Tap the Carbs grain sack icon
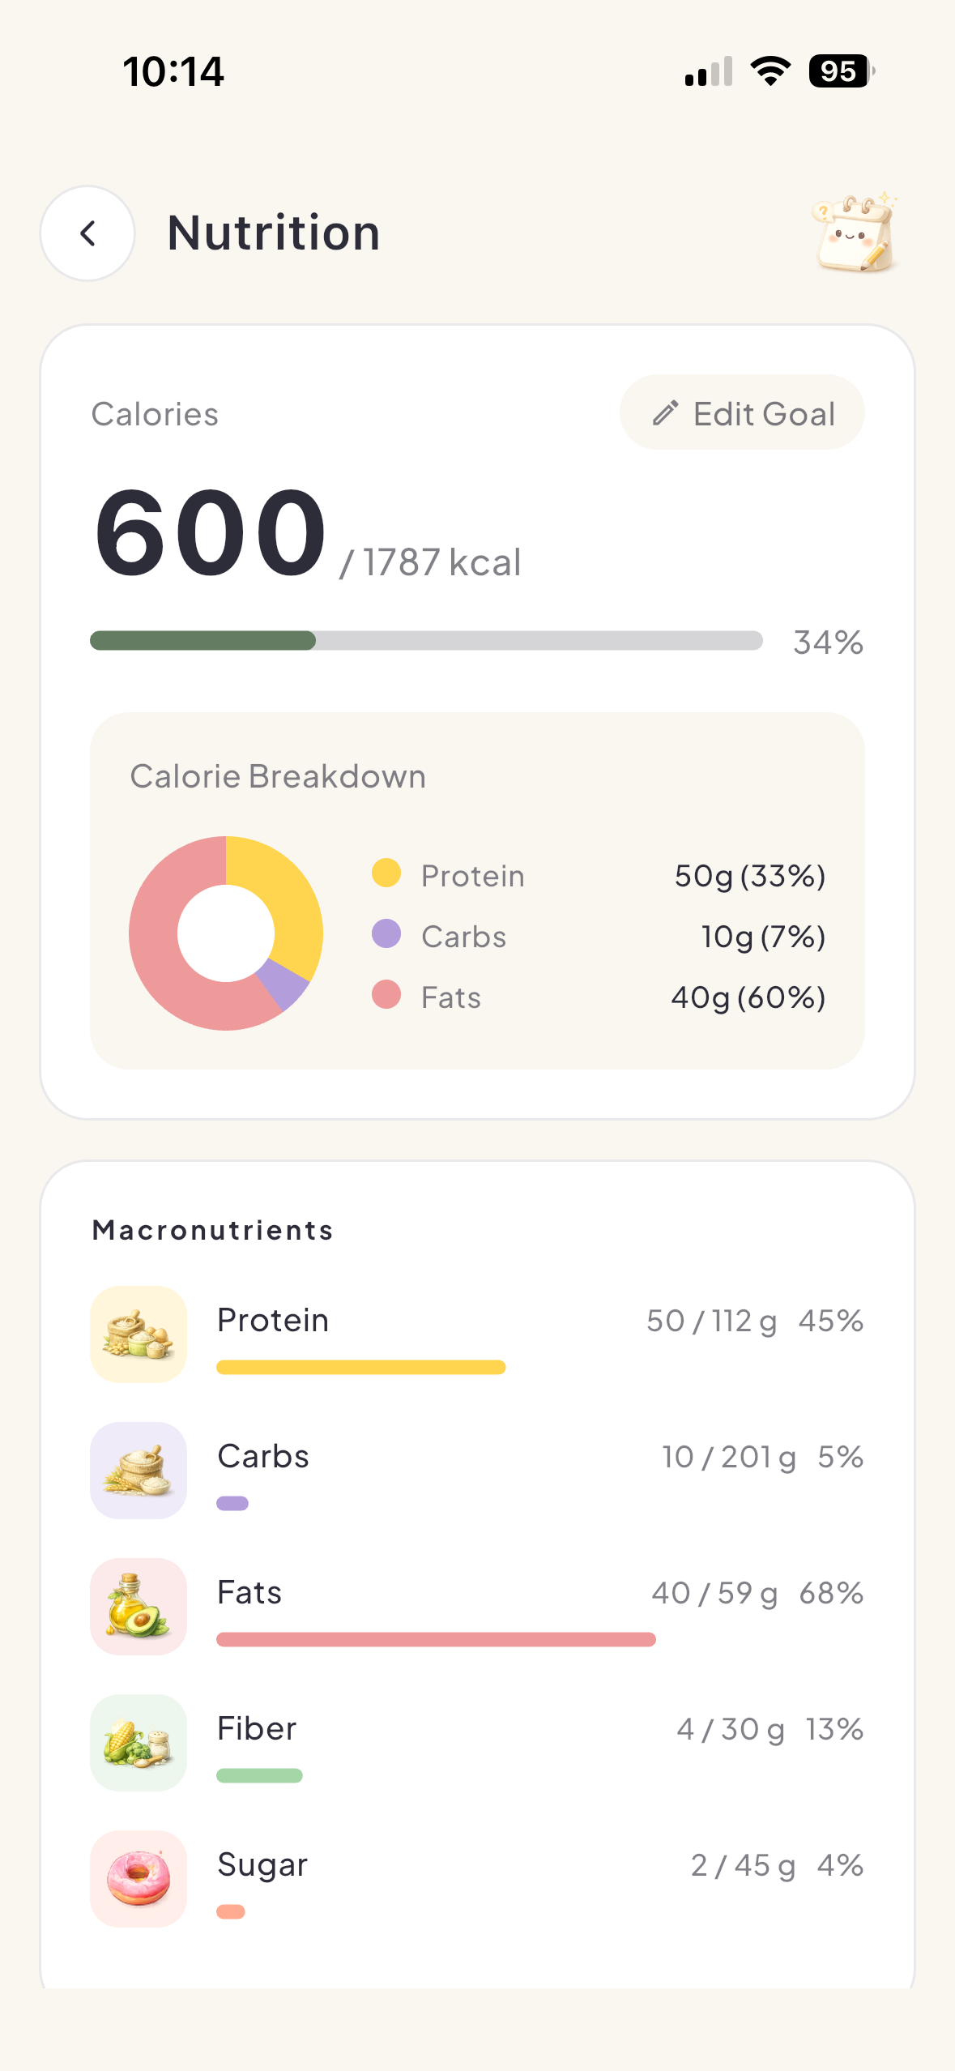The height and width of the screenshot is (2071, 955). pos(139,1470)
